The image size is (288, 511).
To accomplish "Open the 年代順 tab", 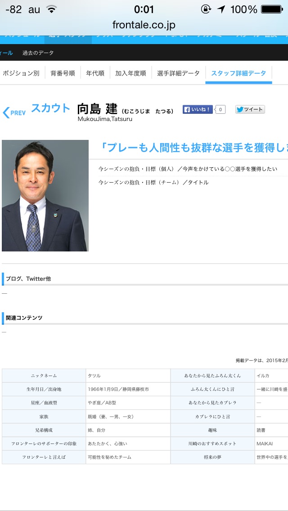I will (95, 73).
